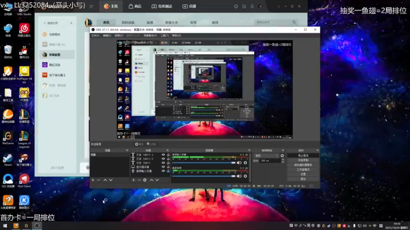Open OBS 编辑(E) menu
This screenshot has width=410, height=230.
(x=107, y=35)
